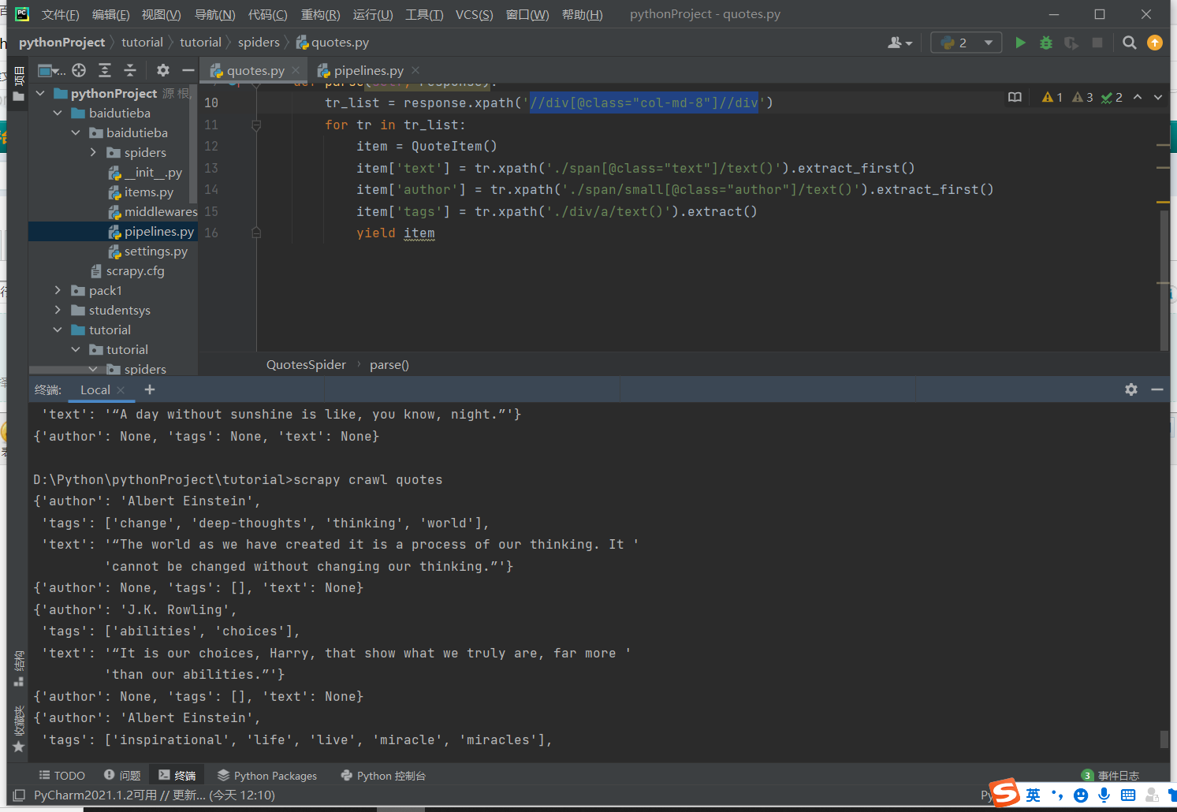Open terminal panel settings gear
The height and width of the screenshot is (812, 1177).
(x=1131, y=389)
